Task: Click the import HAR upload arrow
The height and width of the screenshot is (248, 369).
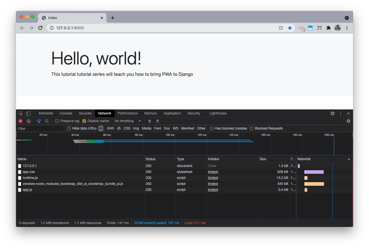Action: 150,121
